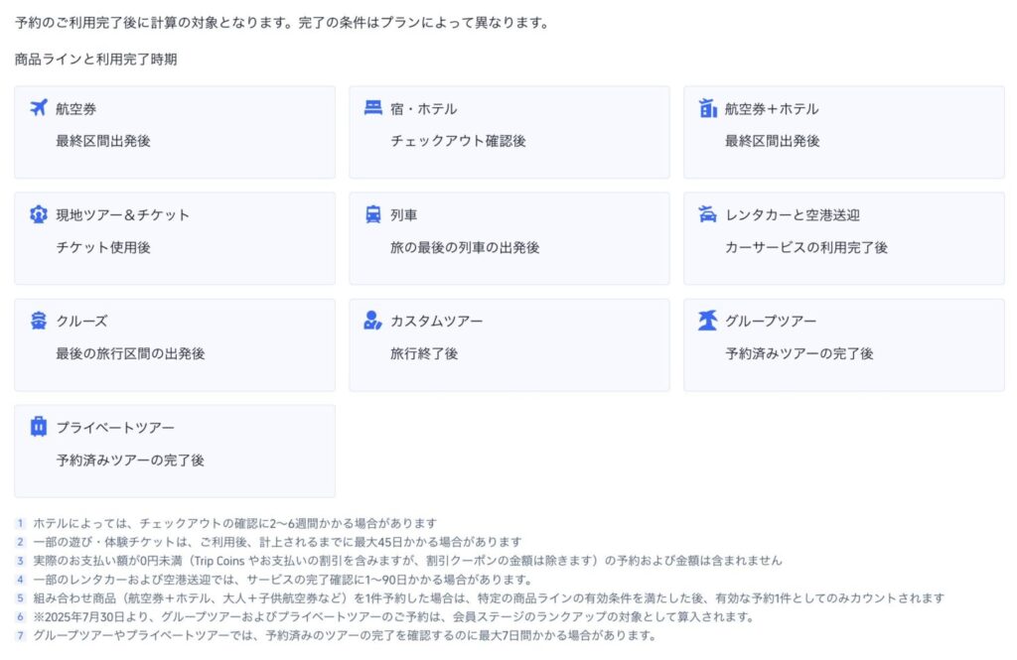Select the 宿・ホテル card title

click(424, 109)
